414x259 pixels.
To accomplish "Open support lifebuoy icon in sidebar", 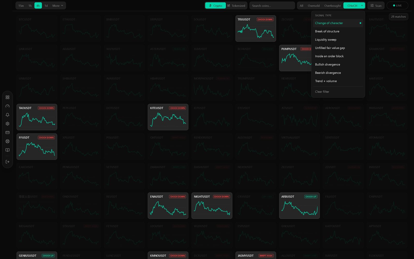I will 8,141.
